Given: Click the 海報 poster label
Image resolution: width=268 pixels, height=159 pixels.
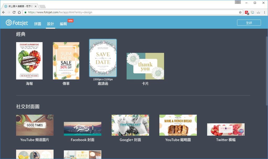Looking at the screenshot, I should point(29,84).
